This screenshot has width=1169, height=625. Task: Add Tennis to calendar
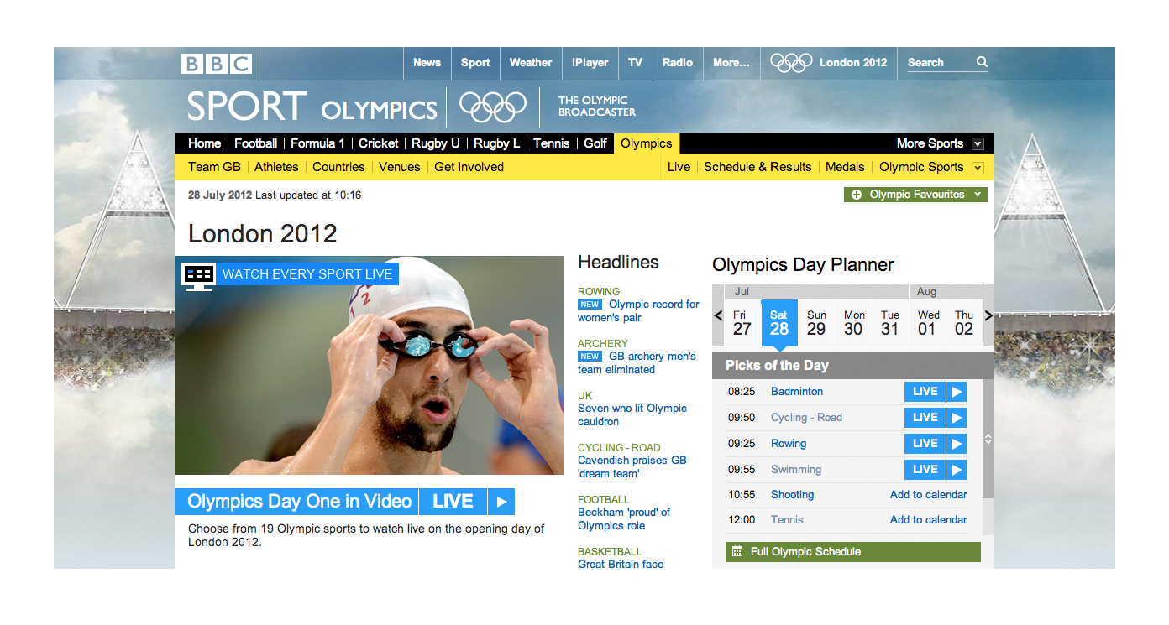[x=929, y=520]
